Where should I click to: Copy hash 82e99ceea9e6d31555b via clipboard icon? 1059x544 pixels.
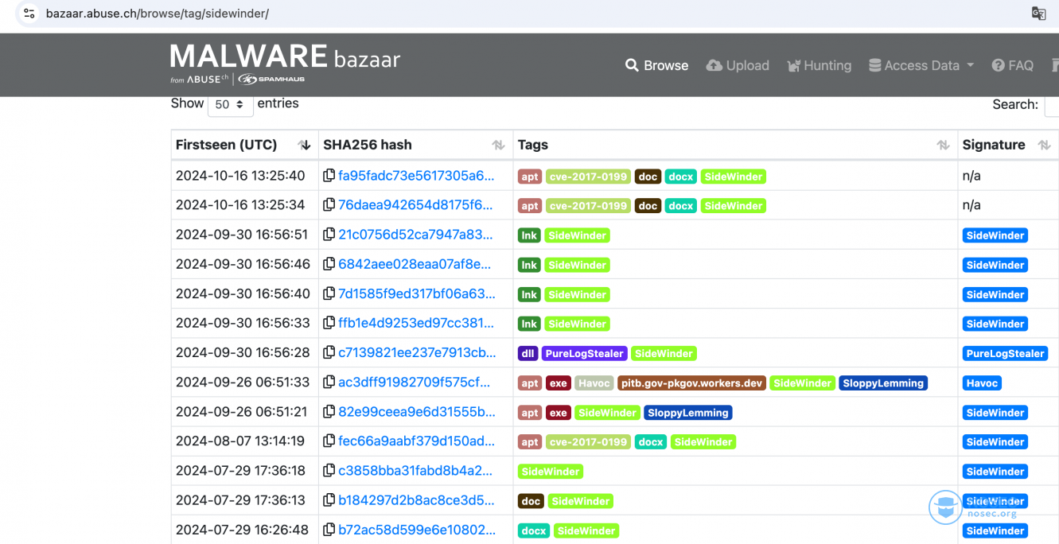coord(329,412)
